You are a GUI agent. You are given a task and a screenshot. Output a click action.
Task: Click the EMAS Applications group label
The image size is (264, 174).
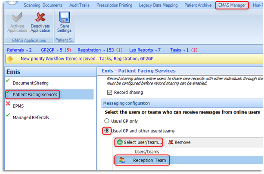coord(29,40)
